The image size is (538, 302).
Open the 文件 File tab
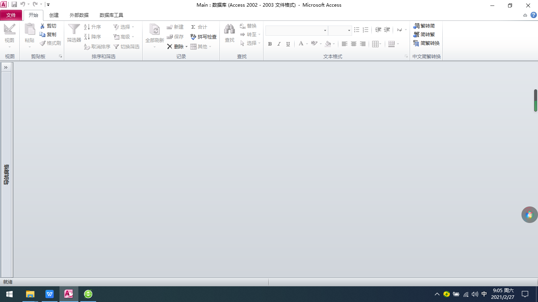(x=11, y=15)
